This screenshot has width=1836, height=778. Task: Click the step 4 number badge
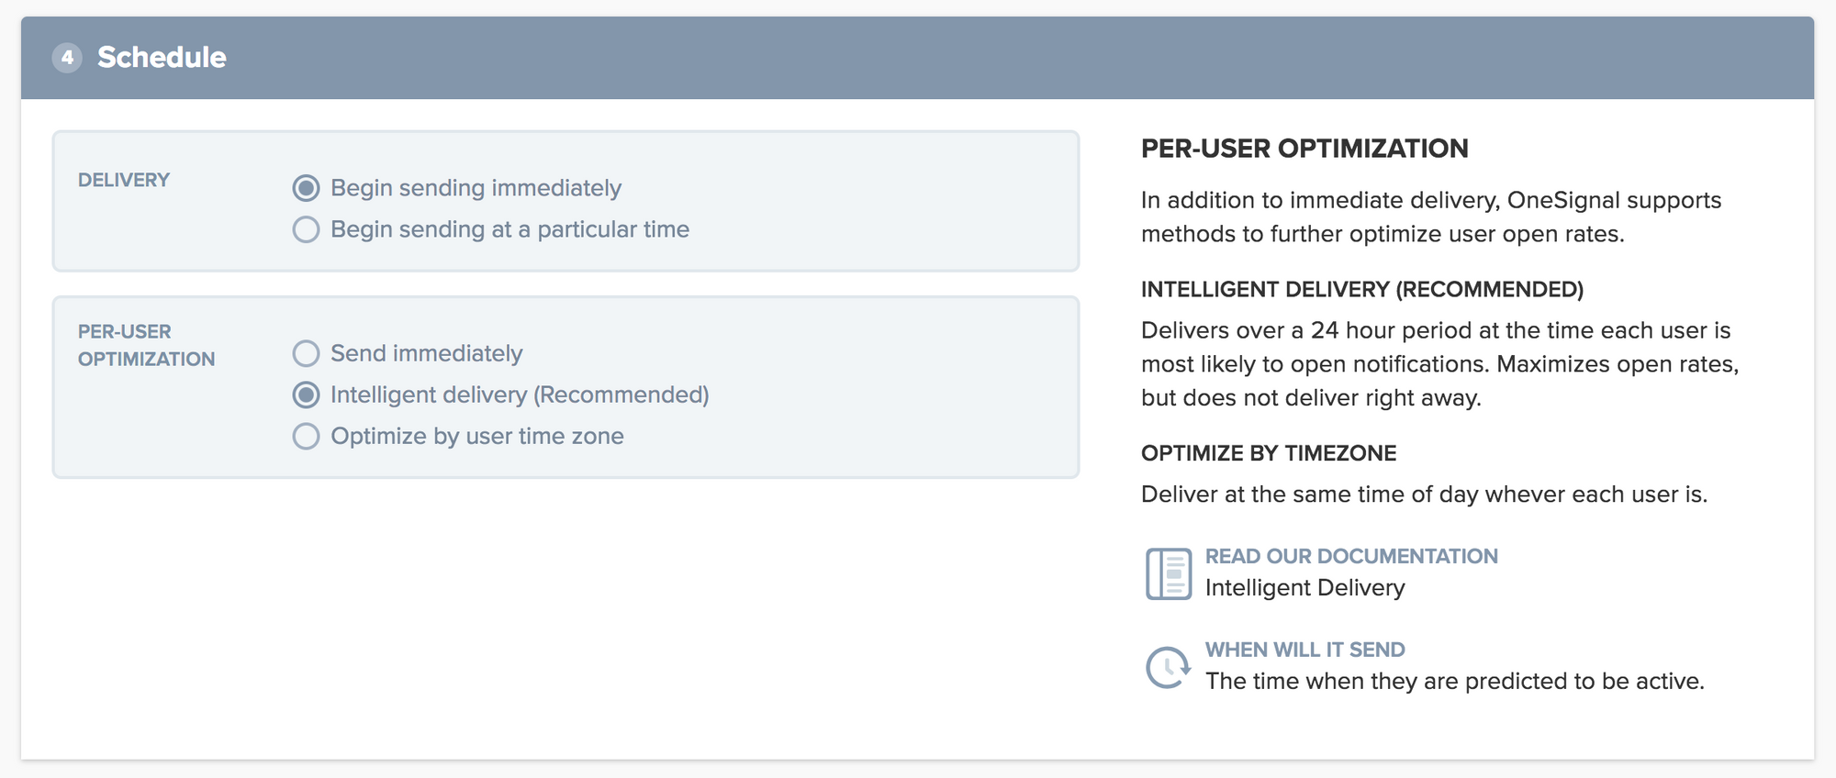pyautogui.click(x=67, y=58)
